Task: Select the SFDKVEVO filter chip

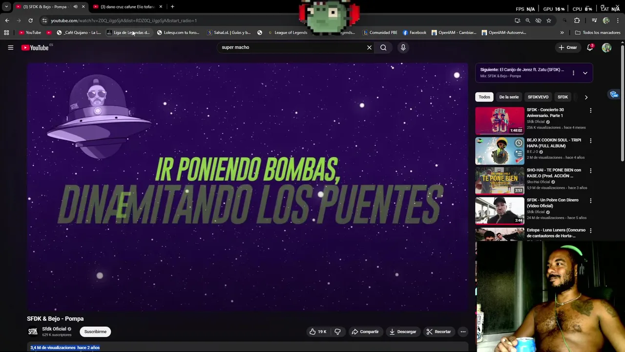Action: (x=538, y=97)
